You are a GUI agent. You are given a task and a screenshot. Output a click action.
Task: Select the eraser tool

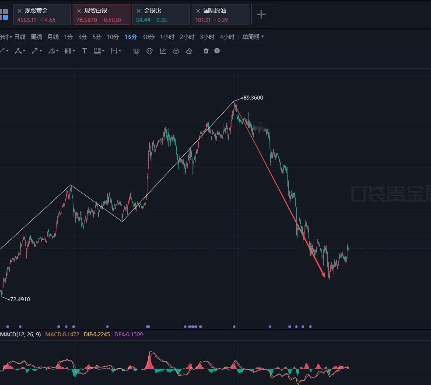coord(189,51)
